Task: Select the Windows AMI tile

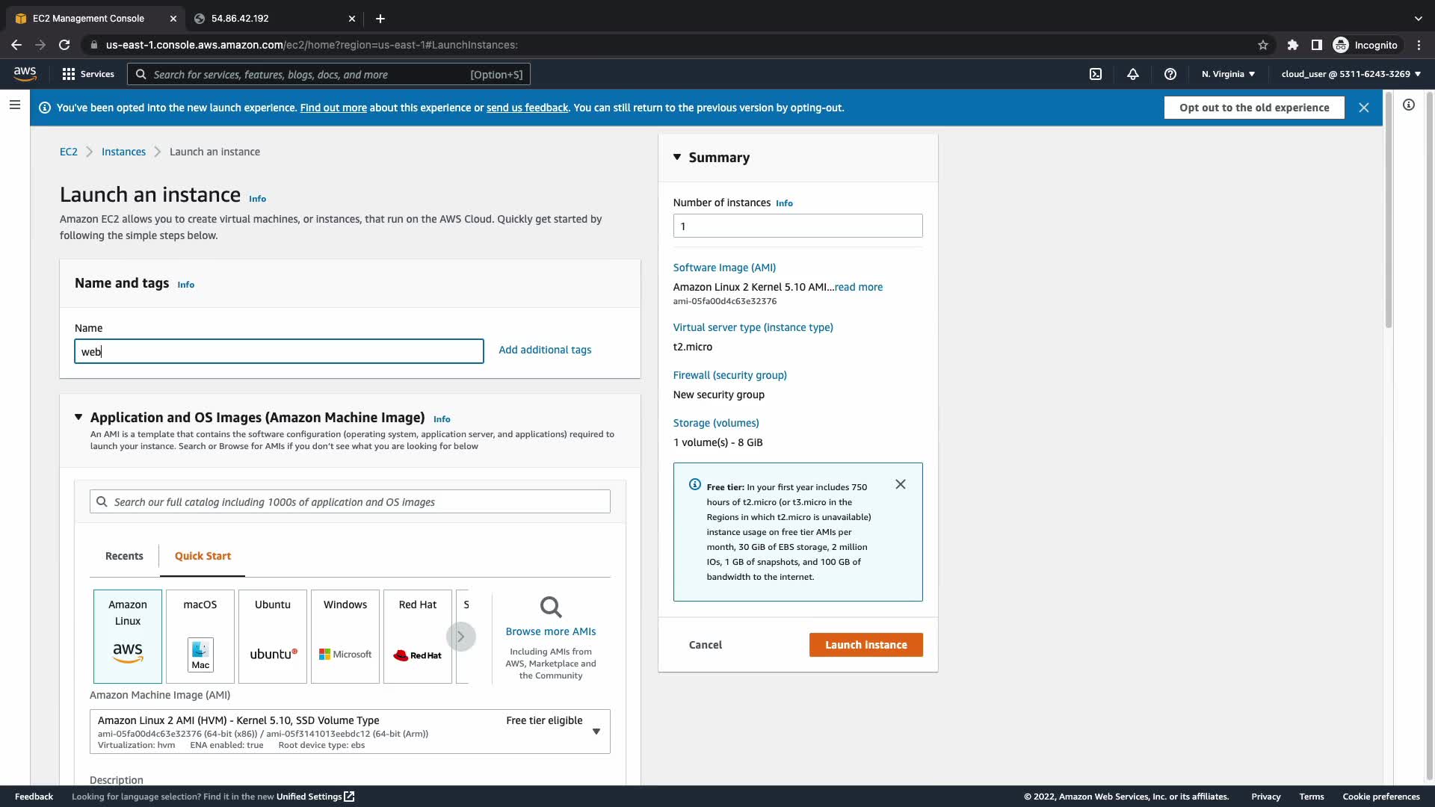Action: coord(345,636)
